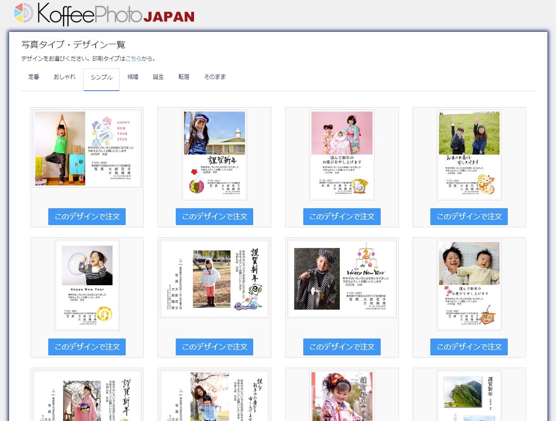Open the checkered-outfit boy card thumbnail
The image size is (556, 421).
(342, 279)
